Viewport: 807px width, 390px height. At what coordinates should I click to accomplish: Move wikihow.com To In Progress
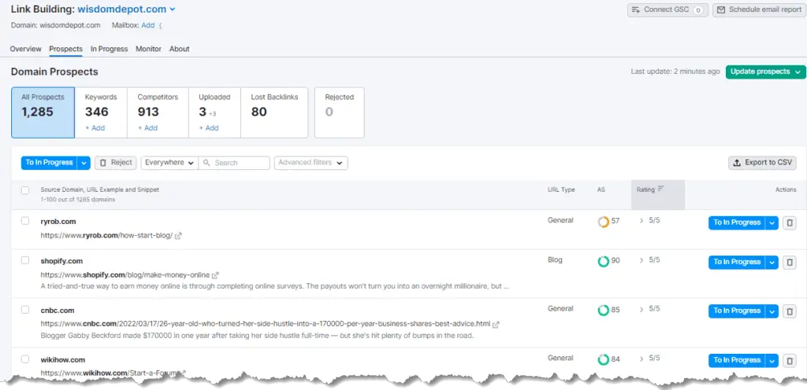click(x=737, y=360)
